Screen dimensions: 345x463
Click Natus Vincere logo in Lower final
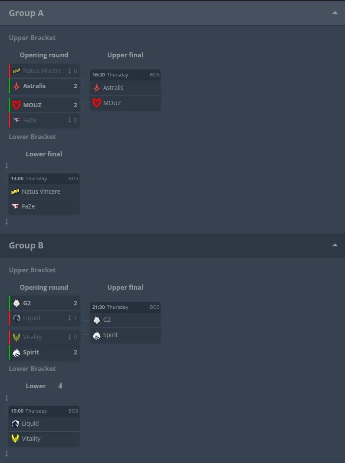click(15, 192)
